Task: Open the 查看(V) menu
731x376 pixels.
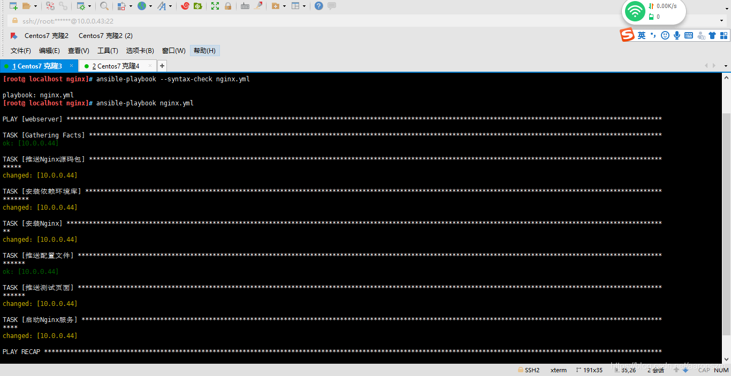Action: [x=79, y=51]
